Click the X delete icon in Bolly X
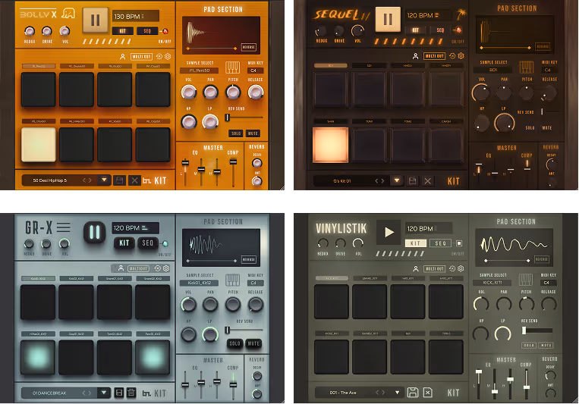Viewport: 579px width, 404px height. (x=134, y=180)
